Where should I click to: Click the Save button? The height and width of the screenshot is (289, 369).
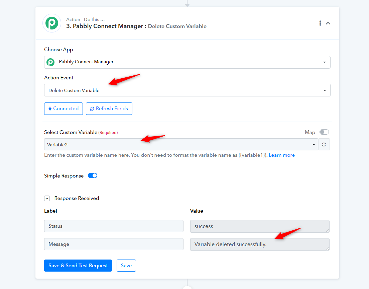126,266
